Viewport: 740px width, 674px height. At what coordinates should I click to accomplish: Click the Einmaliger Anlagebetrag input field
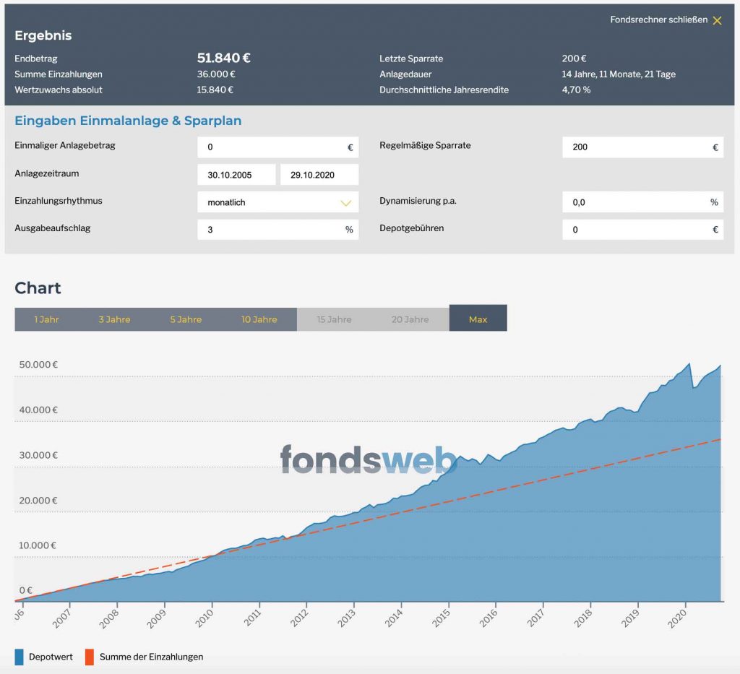coord(278,147)
